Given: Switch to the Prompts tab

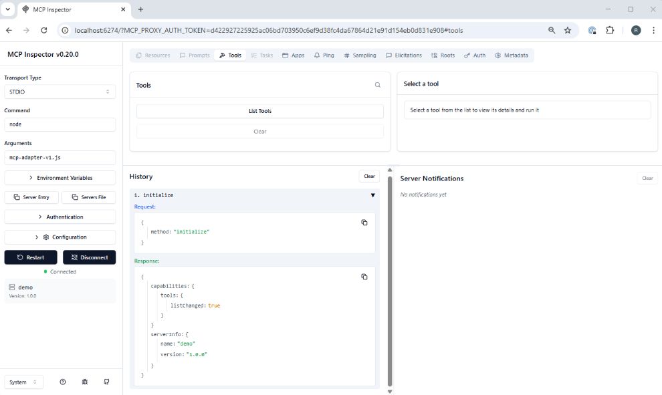Looking at the screenshot, I should click(195, 55).
